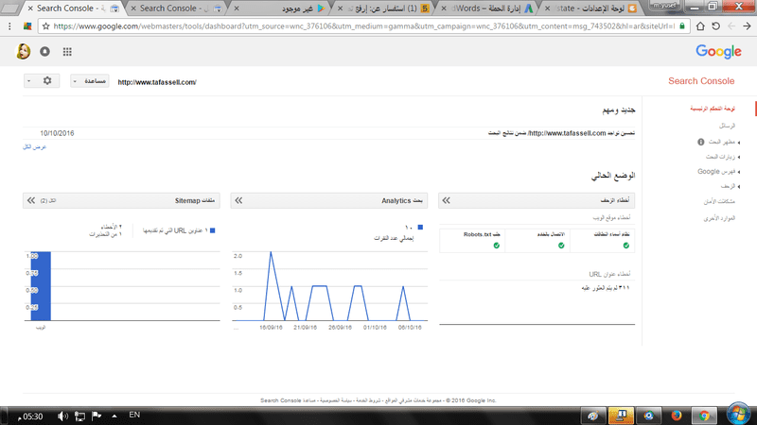This screenshot has height=425, width=757.
Task: Click the blue submitted URLs legend square
Action: [212, 230]
